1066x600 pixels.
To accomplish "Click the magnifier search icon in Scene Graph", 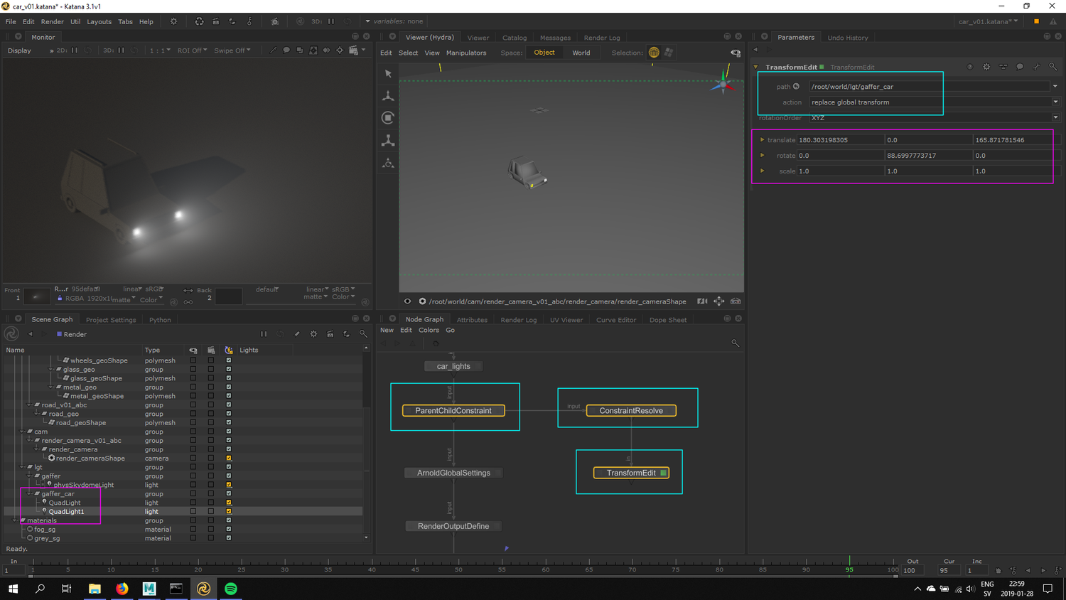I will (363, 334).
